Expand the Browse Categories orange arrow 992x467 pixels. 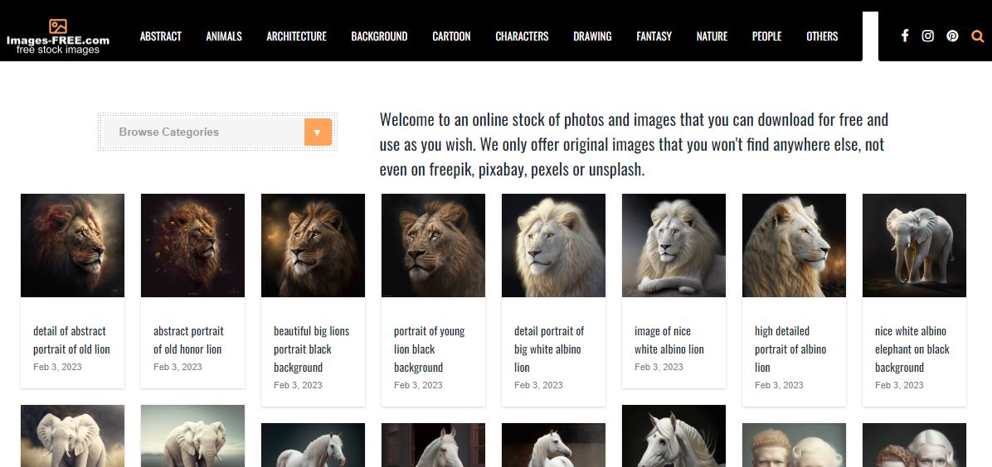318,132
